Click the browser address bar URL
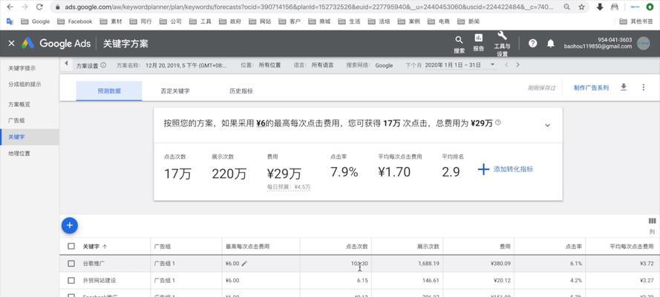Screen dimensions: 660x297 click(309, 7)
